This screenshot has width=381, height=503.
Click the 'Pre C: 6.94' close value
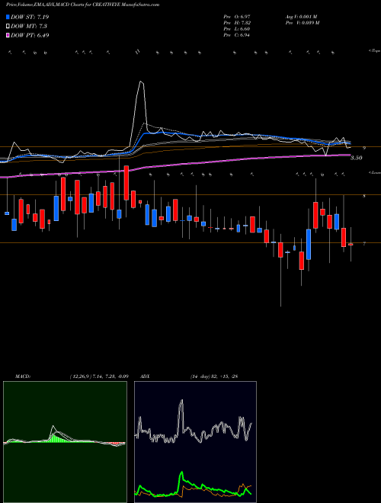[x=237, y=35]
